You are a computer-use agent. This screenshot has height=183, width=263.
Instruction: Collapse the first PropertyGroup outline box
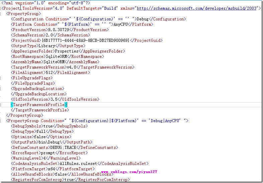[1, 14]
